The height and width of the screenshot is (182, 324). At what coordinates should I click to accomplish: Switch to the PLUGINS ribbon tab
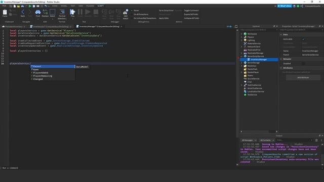(x=90, y=6)
